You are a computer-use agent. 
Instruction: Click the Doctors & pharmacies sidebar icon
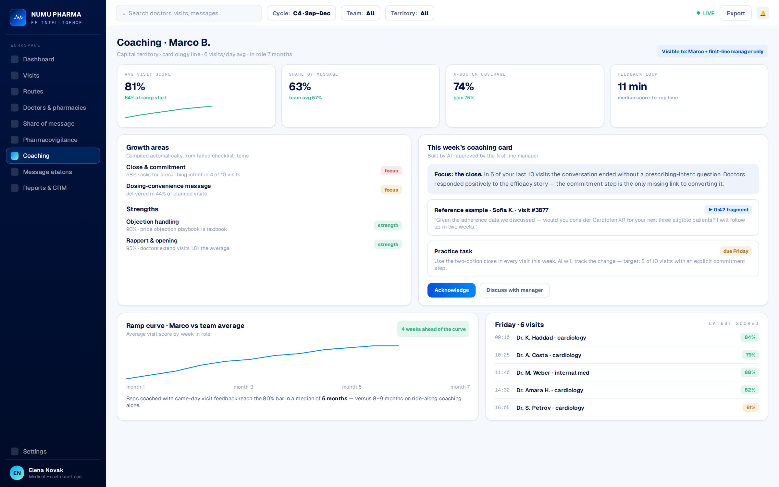[15, 107]
